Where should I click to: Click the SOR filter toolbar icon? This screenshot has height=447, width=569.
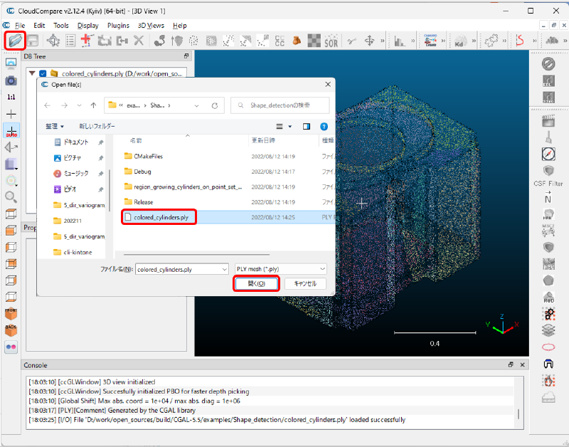pyautogui.click(x=331, y=41)
